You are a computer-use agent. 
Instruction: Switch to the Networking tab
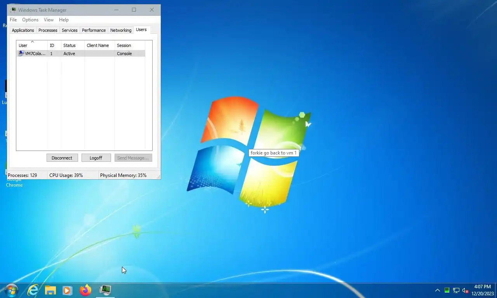click(121, 30)
